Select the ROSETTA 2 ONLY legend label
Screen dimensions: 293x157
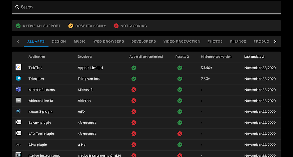91,26
